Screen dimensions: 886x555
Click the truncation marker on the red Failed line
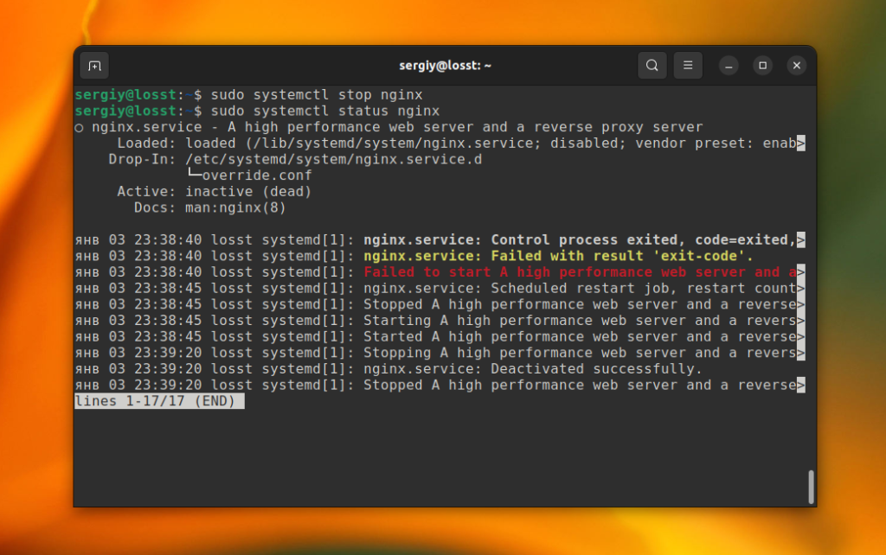pyautogui.click(x=800, y=272)
